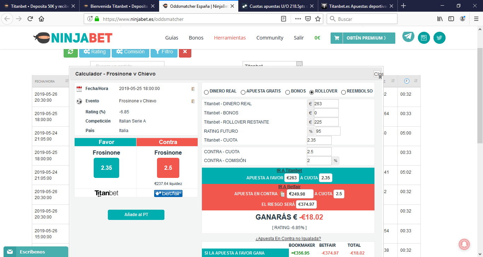Bookmark this page with the star icon
Viewport: 483px width, 257px height.
coord(318,19)
